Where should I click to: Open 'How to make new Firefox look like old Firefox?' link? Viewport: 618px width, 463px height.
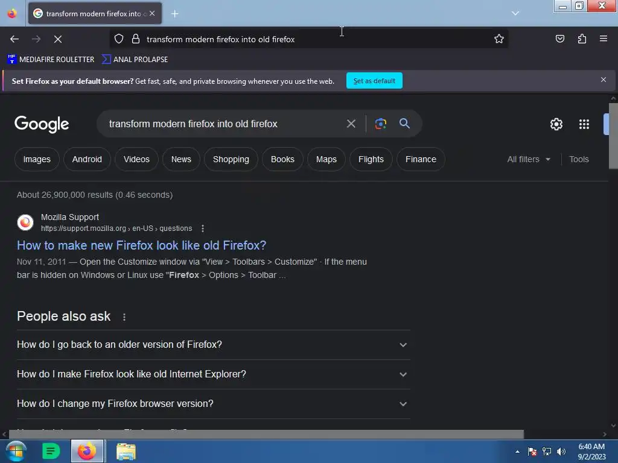pyautogui.click(x=141, y=245)
